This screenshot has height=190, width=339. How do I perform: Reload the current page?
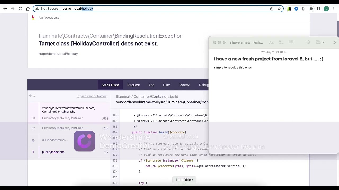coord(20,9)
